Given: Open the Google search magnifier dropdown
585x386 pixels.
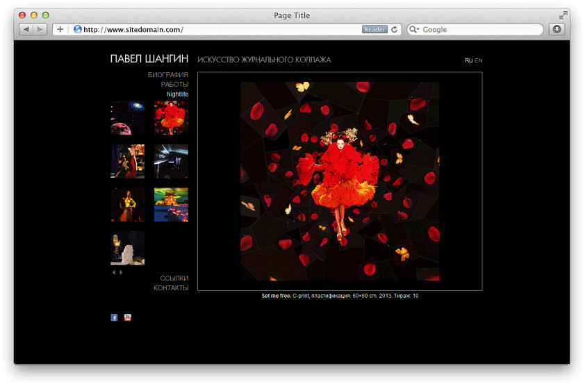Looking at the screenshot, I should point(414,29).
